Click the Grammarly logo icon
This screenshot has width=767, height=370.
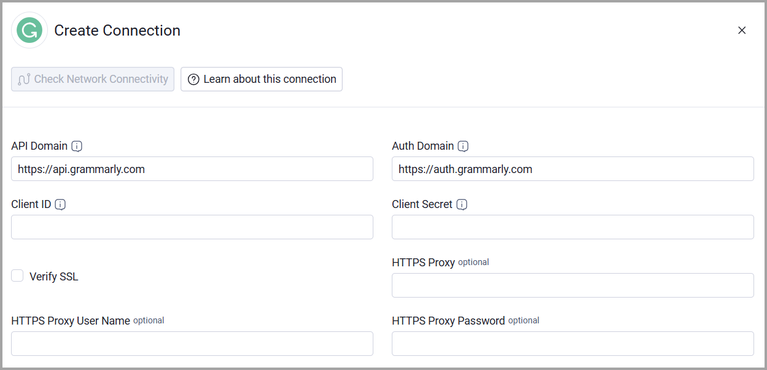coord(29,30)
